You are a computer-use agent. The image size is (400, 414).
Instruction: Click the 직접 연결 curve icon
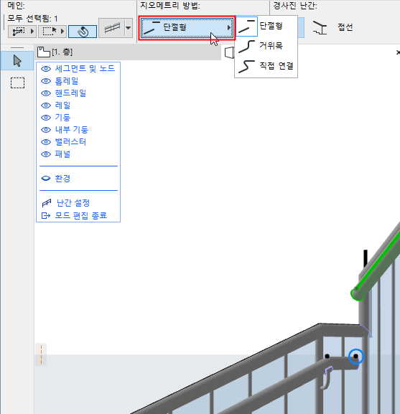[x=246, y=67]
